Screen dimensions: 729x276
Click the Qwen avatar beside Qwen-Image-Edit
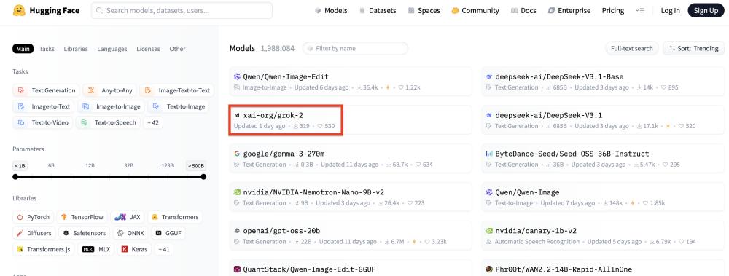click(237, 76)
